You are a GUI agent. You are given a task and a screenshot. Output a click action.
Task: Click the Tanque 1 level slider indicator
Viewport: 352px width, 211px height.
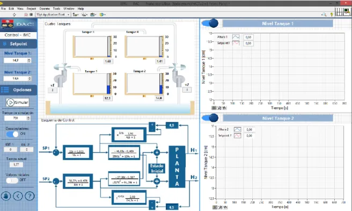[x=108, y=84]
